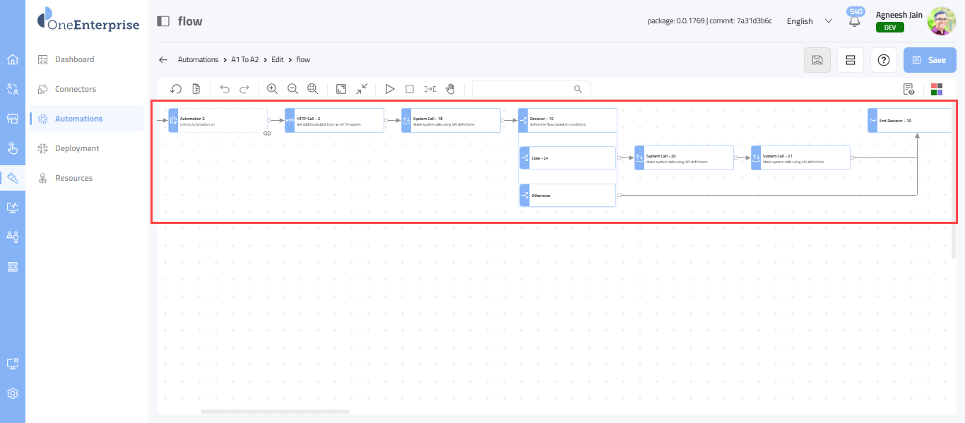Select the hand pan tool
The image size is (965, 423).
(450, 89)
